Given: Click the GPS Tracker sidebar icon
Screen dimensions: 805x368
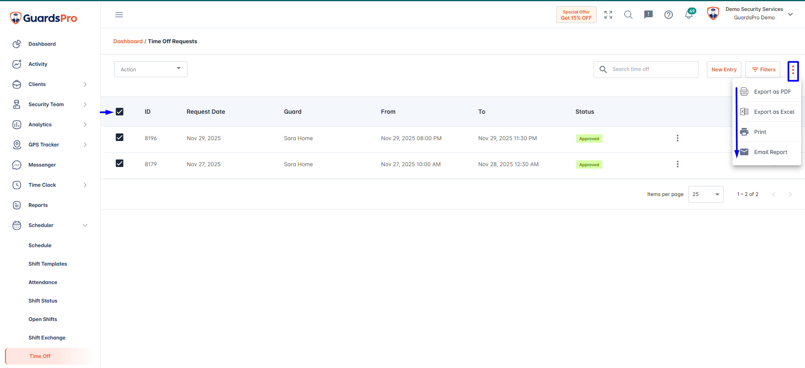Looking at the screenshot, I should coord(17,145).
